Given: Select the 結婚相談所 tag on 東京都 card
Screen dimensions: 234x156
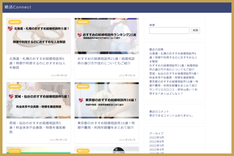Looking at the screenshot, I should pyautogui.click(x=83, y=87).
